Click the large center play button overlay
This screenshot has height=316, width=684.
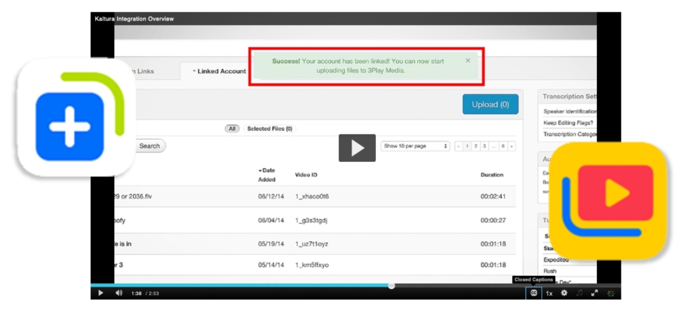point(357,148)
